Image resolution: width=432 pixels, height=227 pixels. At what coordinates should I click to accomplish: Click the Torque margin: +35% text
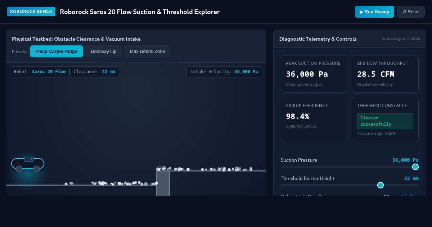pos(377,133)
